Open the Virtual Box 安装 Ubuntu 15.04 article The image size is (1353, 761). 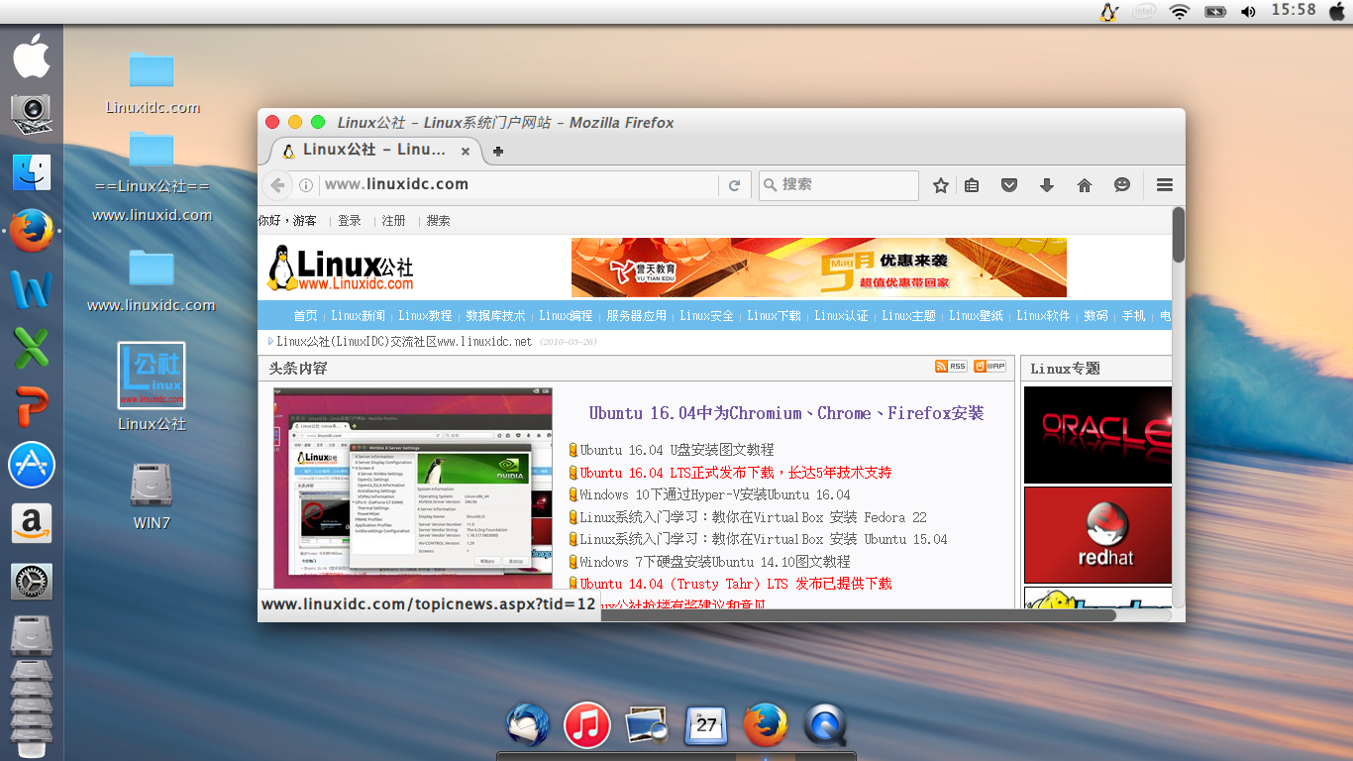pyautogui.click(x=764, y=539)
